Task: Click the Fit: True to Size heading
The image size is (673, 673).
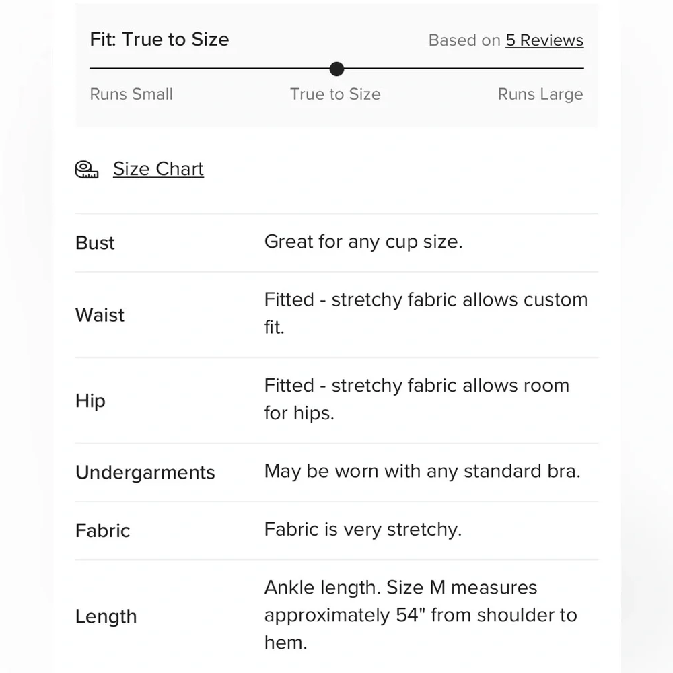Action: tap(160, 39)
